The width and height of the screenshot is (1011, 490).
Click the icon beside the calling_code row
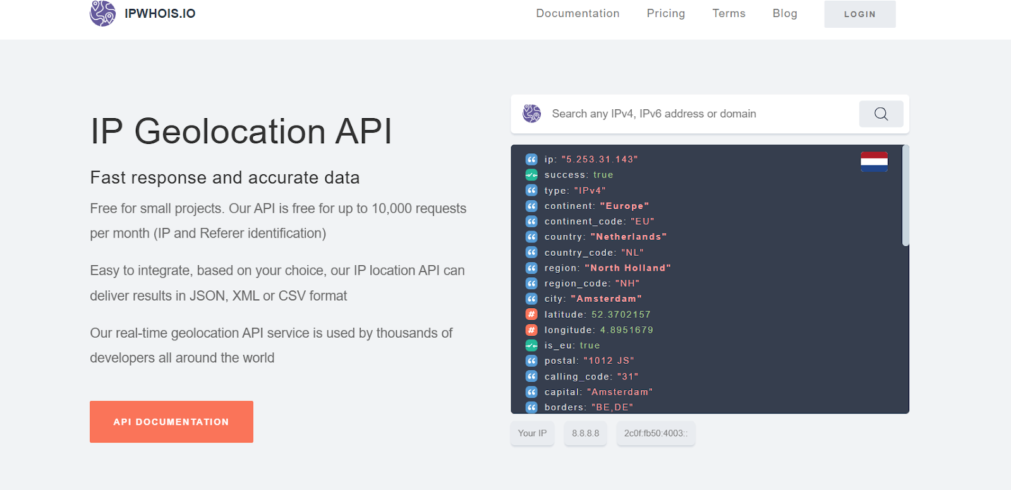pos(531,376)
